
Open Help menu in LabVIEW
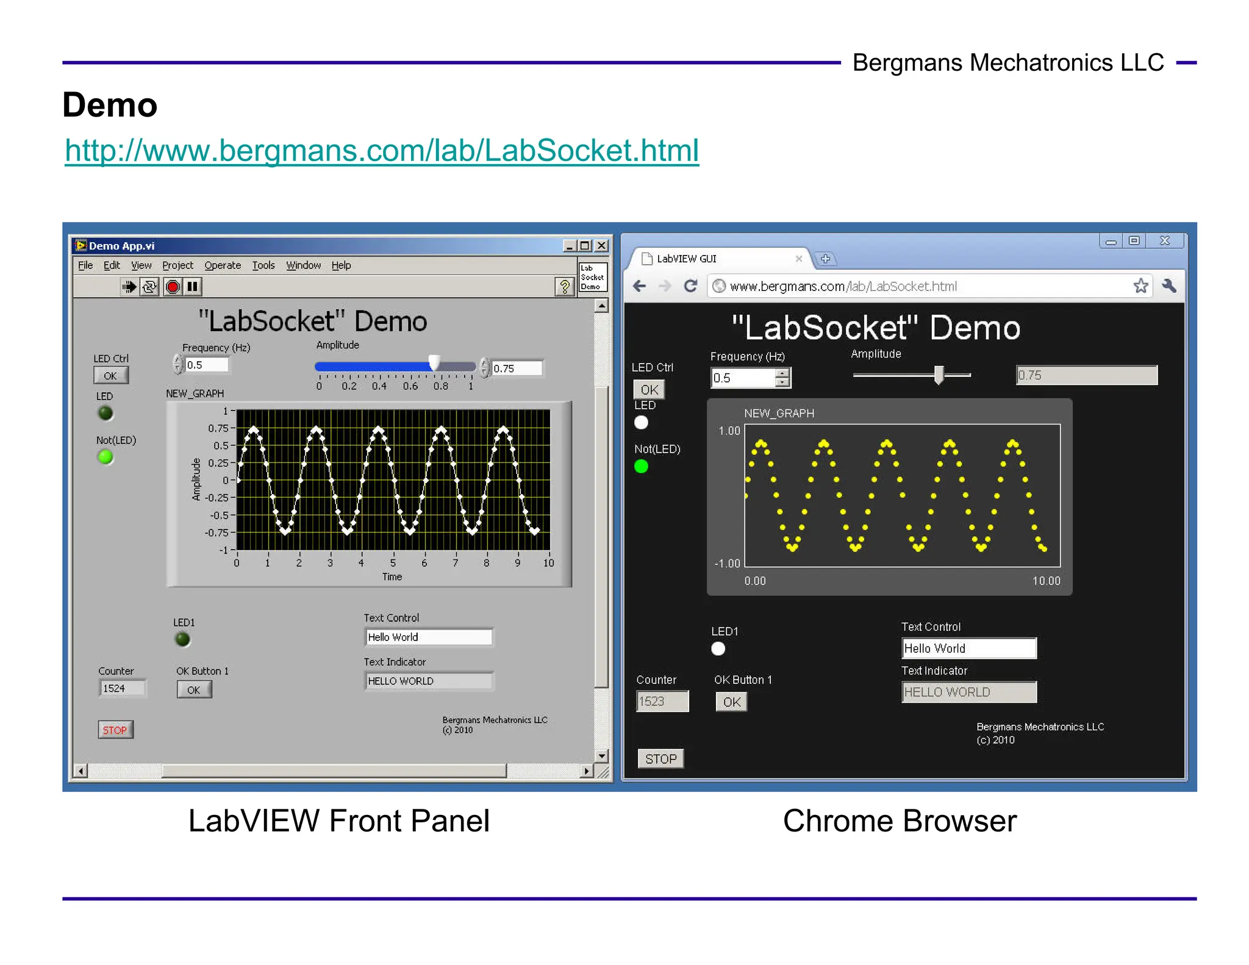click(x=341, y=265)
